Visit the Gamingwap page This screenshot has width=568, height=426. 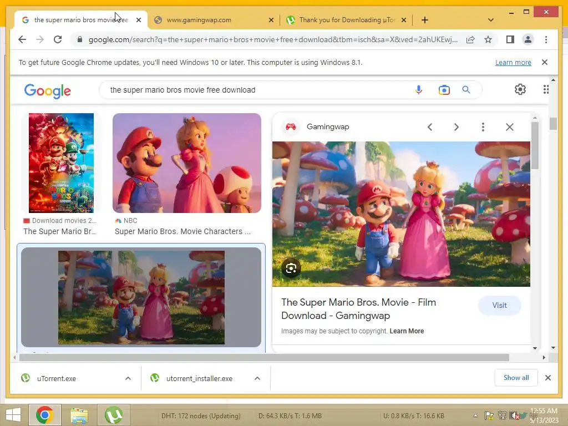500,306
